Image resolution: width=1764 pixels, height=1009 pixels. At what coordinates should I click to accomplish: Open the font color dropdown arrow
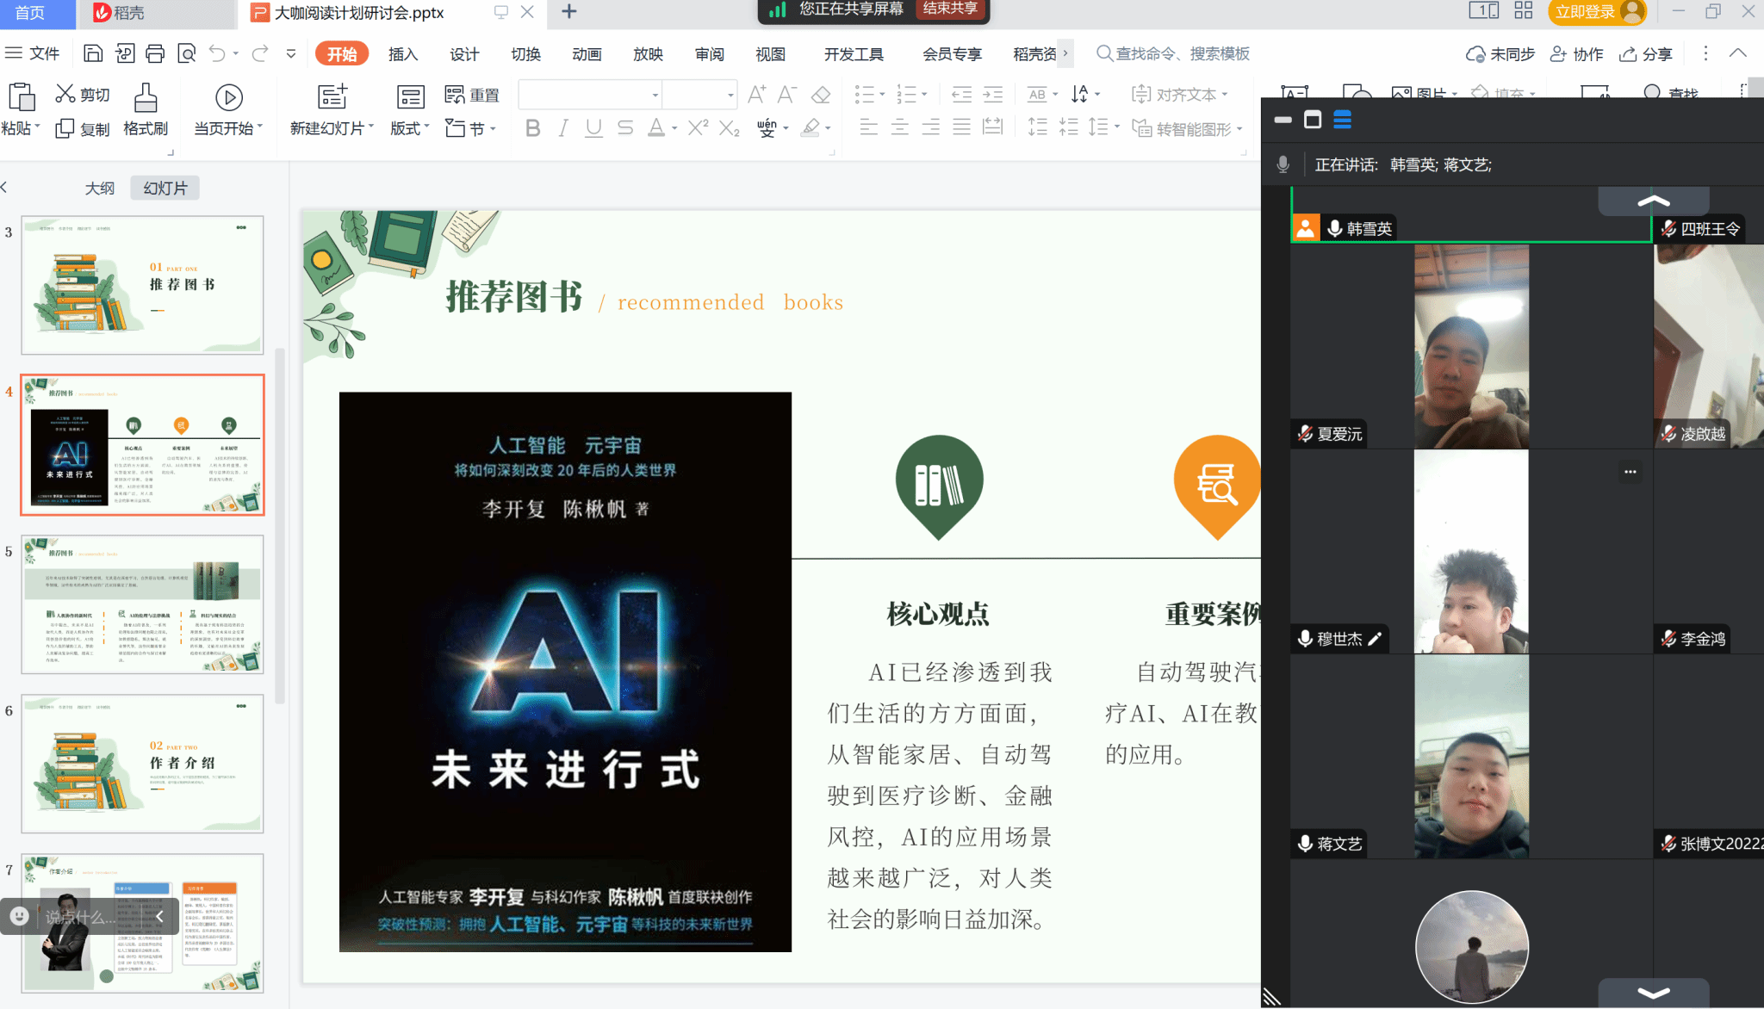pos(674,128)
